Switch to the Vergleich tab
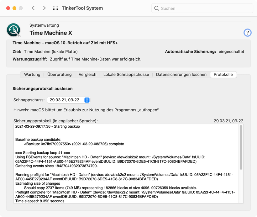257x217 pixels. (x=87, y=74)
